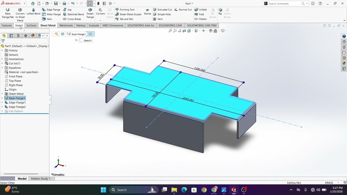Screen dimensions: 347x195
Task: Select the Simple Hole tool
Action: click(x=162, y=14)
